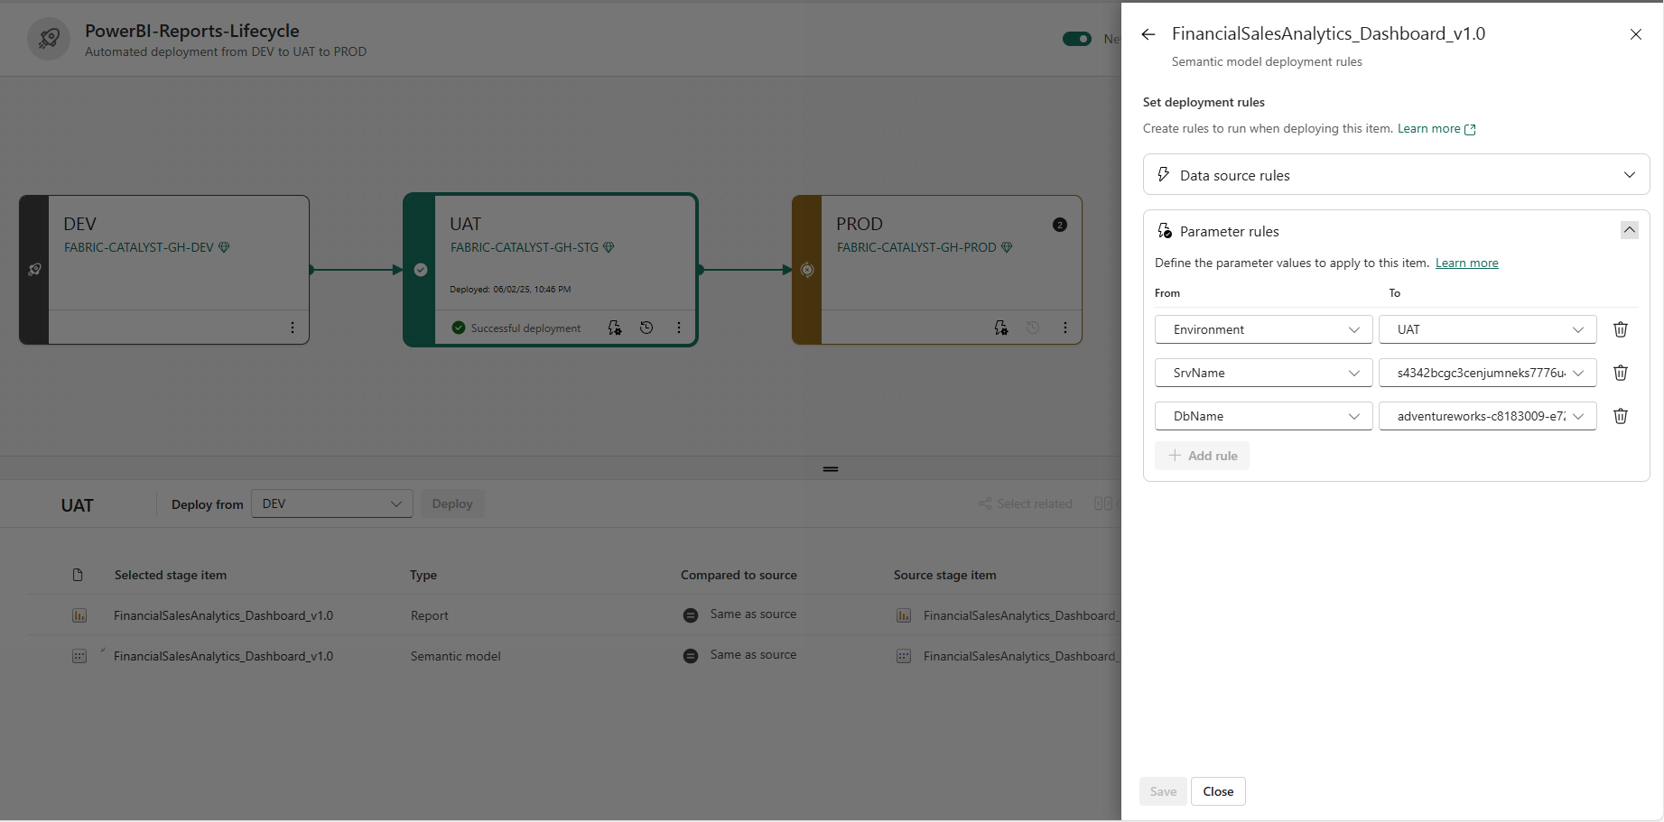Screen dimensions: 1664x822
Task: Click the Select related icon
Action: (x=985, y=503)
